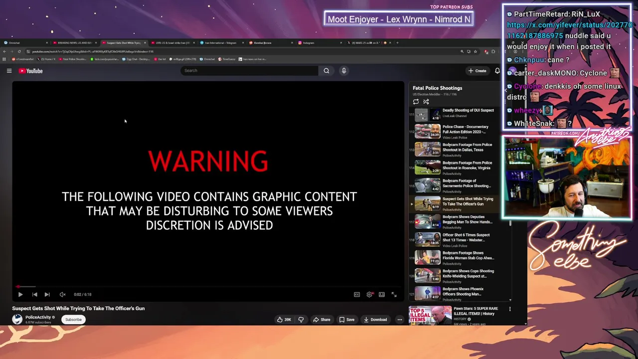
Task: Open x.com/yifever link in stream chat
Action: pos(569,30)
